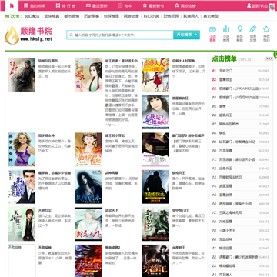277x277 pixels.
Task: Click the bar-chart 小说推荐 icon
Action: click(x=226, y=29)
